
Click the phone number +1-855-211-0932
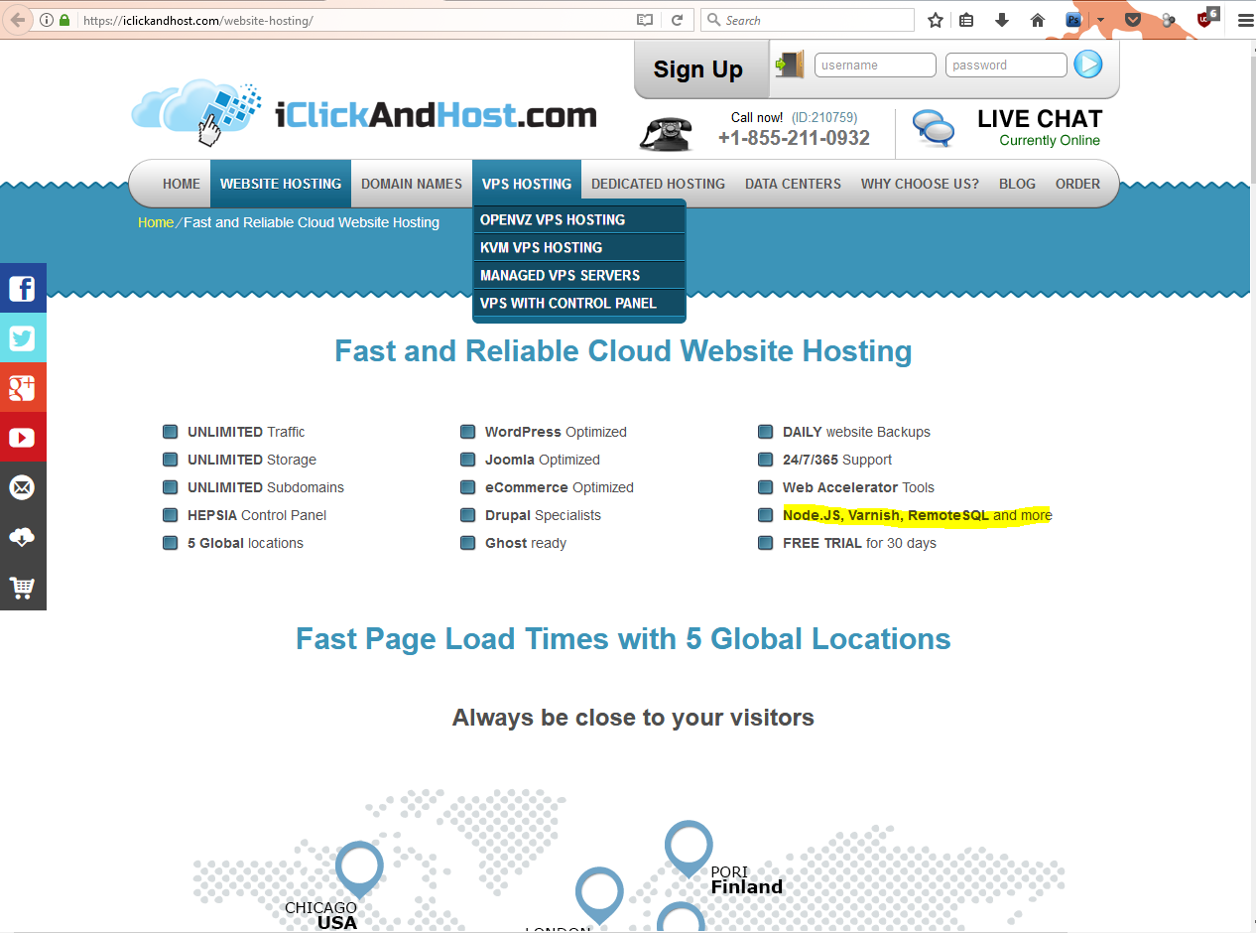794,138
